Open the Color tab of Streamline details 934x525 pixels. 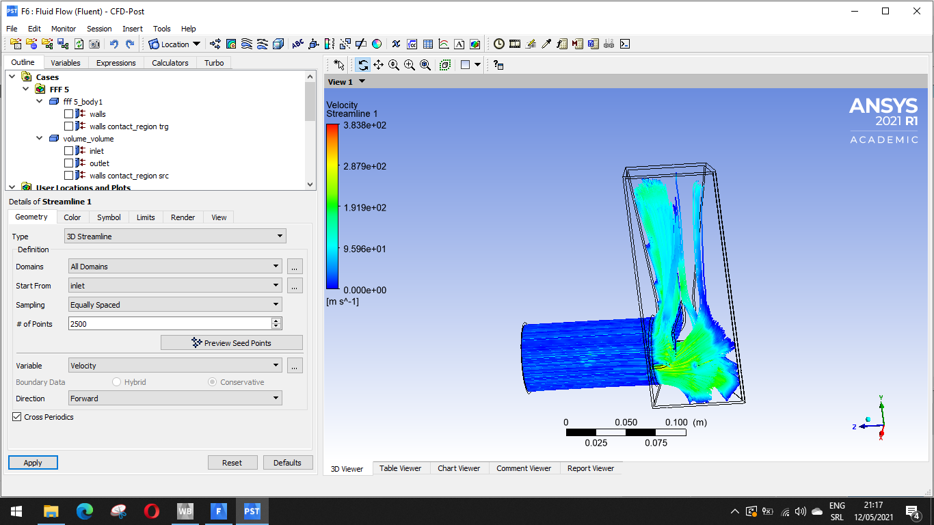pyautogui.click(x=72, y=217)
